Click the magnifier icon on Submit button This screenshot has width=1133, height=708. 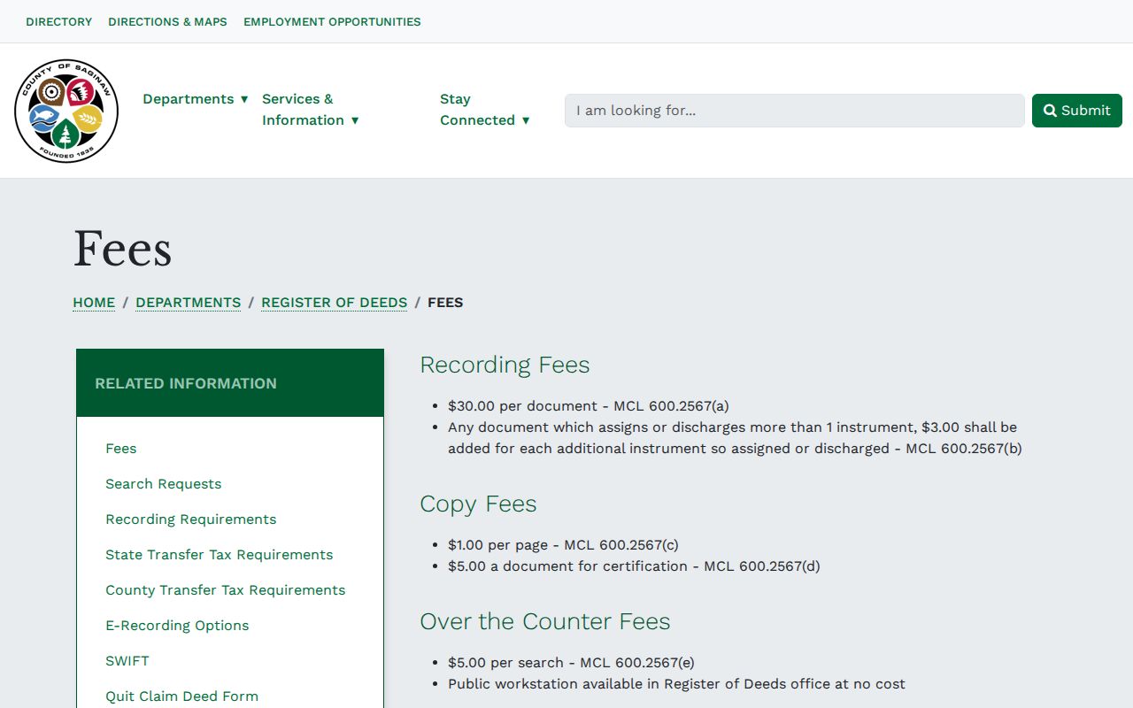[1050, 111]
